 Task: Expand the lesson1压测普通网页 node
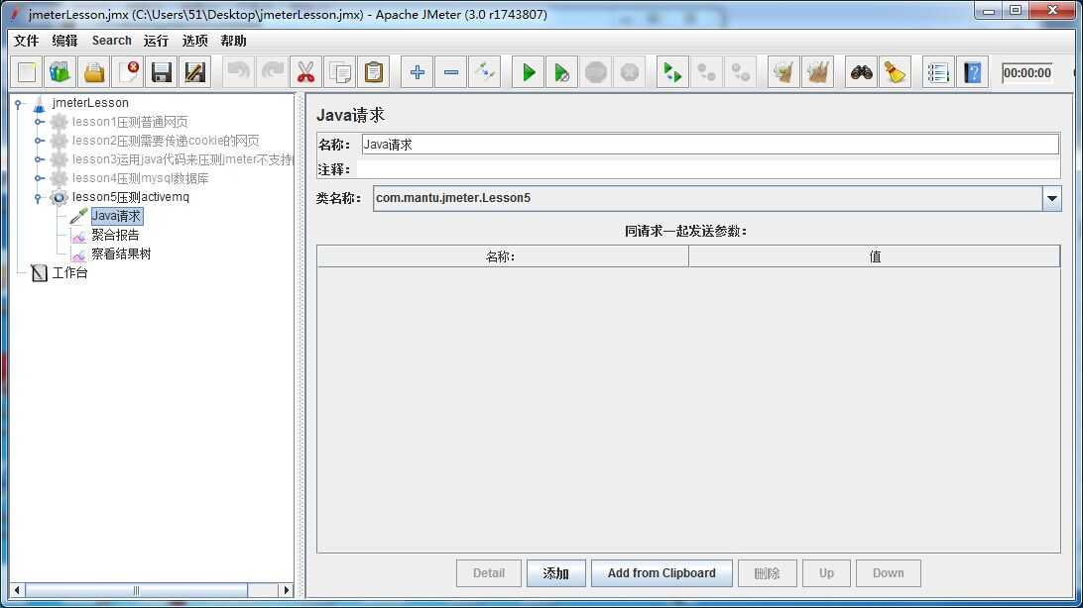[x=40, y=122]
